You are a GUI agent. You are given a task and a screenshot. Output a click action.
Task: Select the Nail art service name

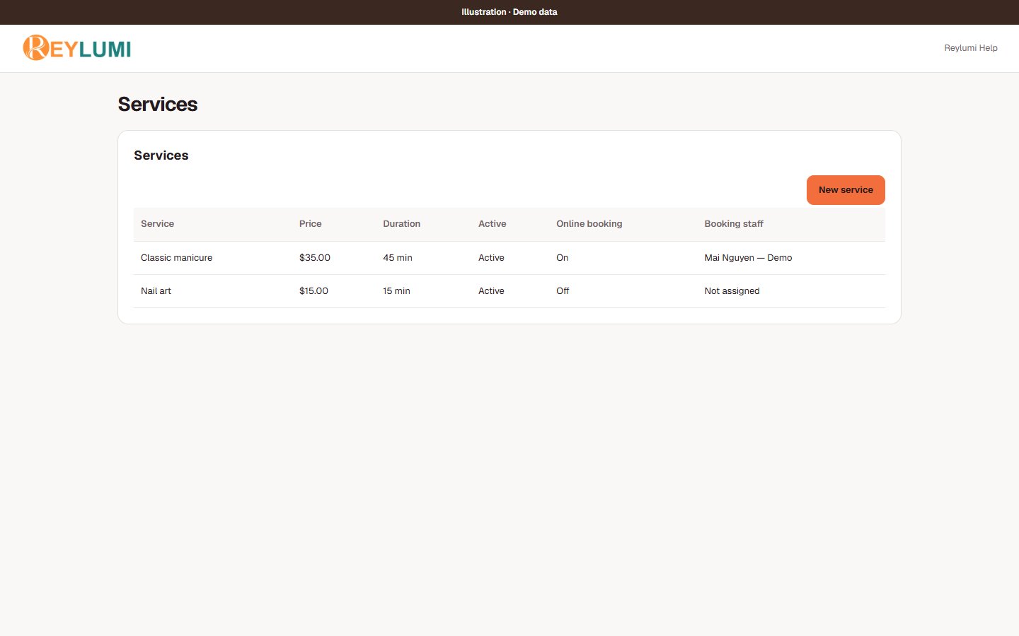[x=156, y=291]
